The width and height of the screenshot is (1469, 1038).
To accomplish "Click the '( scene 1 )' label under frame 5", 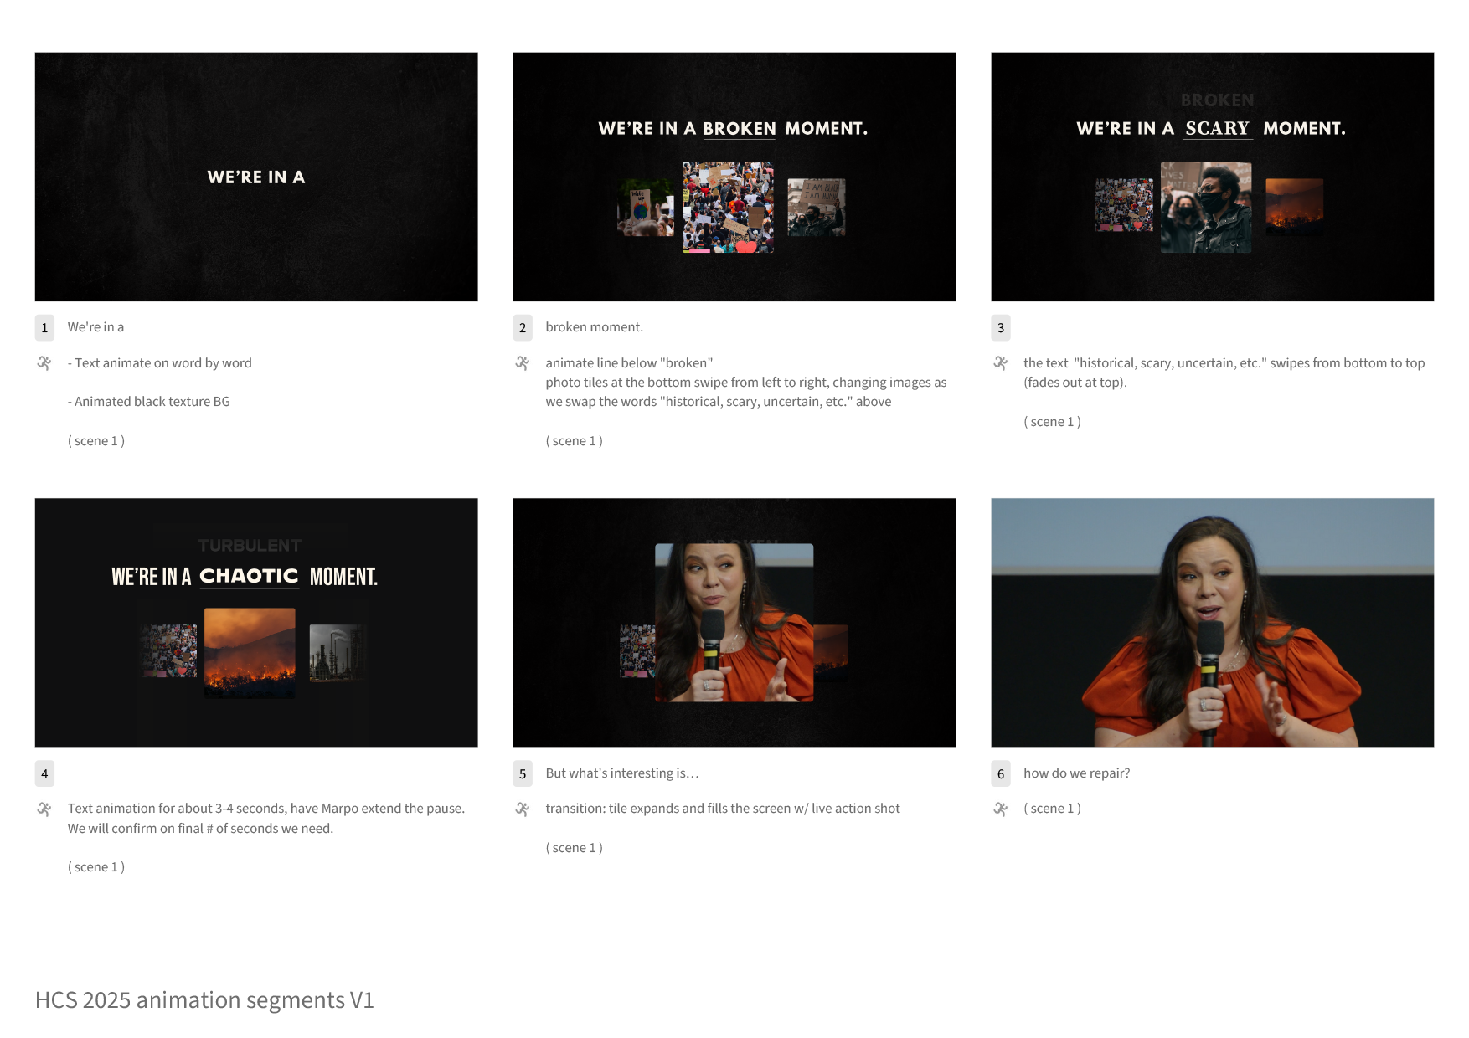I will (x=575, y=848).
